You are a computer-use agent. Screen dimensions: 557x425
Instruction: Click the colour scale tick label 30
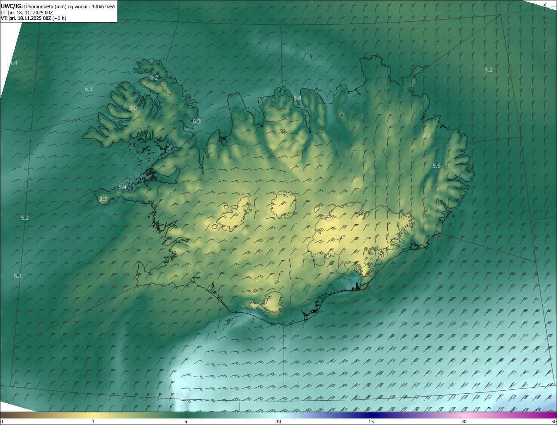464,422
